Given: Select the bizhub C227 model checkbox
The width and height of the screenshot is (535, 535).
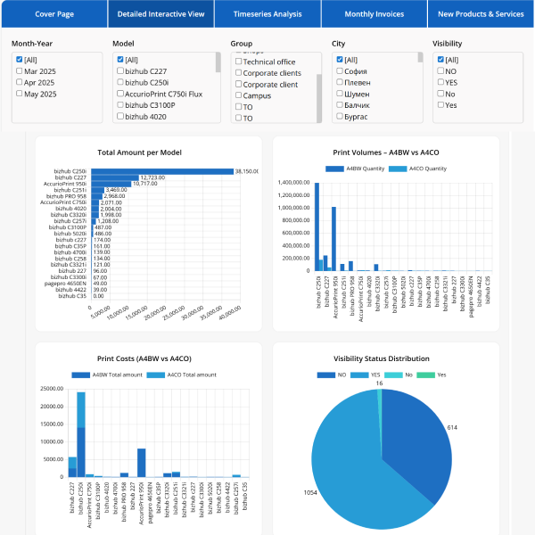Looking at the screenshot, I should point(120,71).
